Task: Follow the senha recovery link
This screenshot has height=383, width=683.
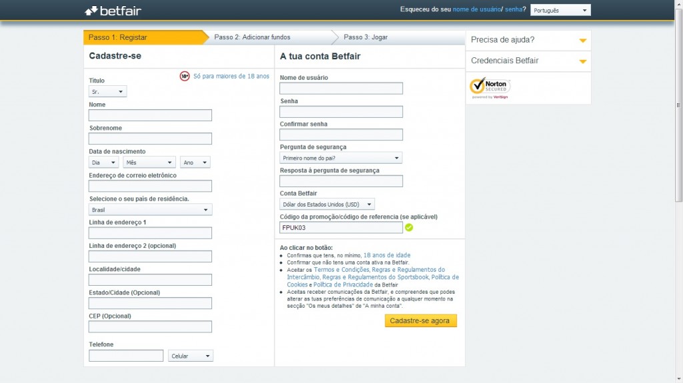Action: coord(514,9)
